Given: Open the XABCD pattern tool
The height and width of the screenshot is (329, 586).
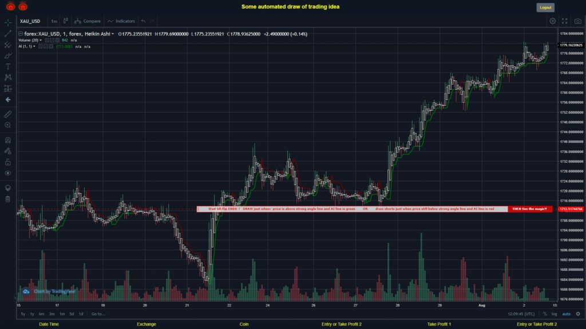Looking at the screenshot, I should click(x=8, y=77).
